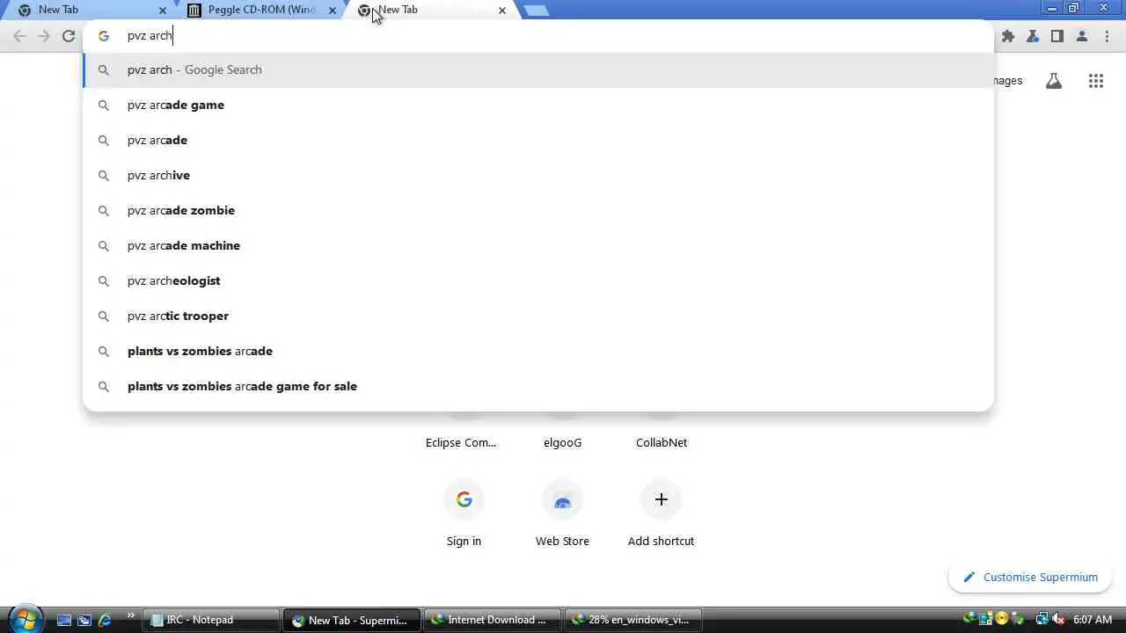1126x633 pixels.
Task: Pick 'plants vs zombies arcade game for sale'
Action: point(538,387)
